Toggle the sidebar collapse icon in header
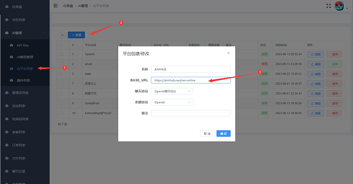The image size is (353, 184). tap(56, 6)
